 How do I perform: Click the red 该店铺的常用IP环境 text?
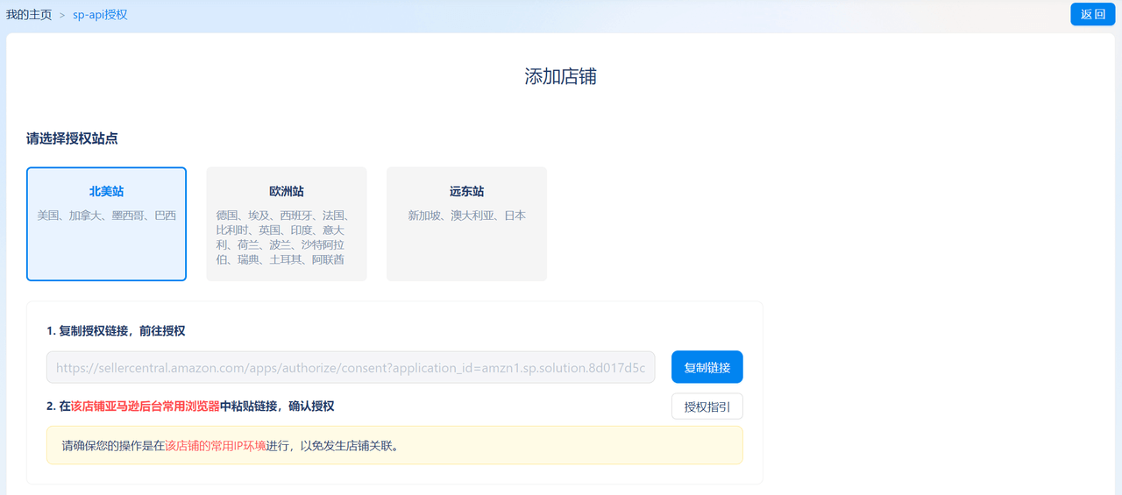(x=216, y=446)
